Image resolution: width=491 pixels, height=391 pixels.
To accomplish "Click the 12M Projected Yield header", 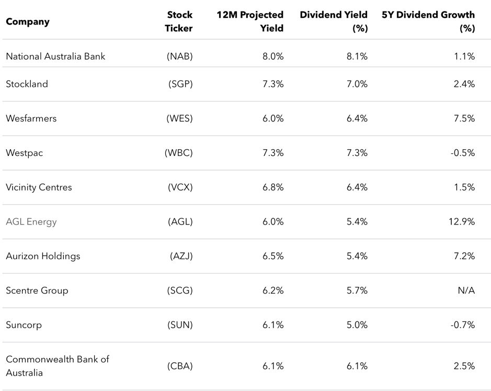I will pos(250,21).
